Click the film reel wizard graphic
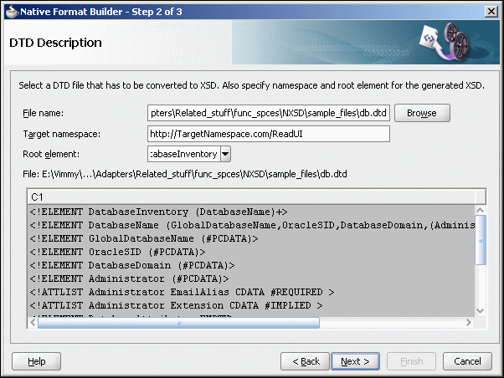Viewport: 504px width, 378px height. [x=445, y=42]
